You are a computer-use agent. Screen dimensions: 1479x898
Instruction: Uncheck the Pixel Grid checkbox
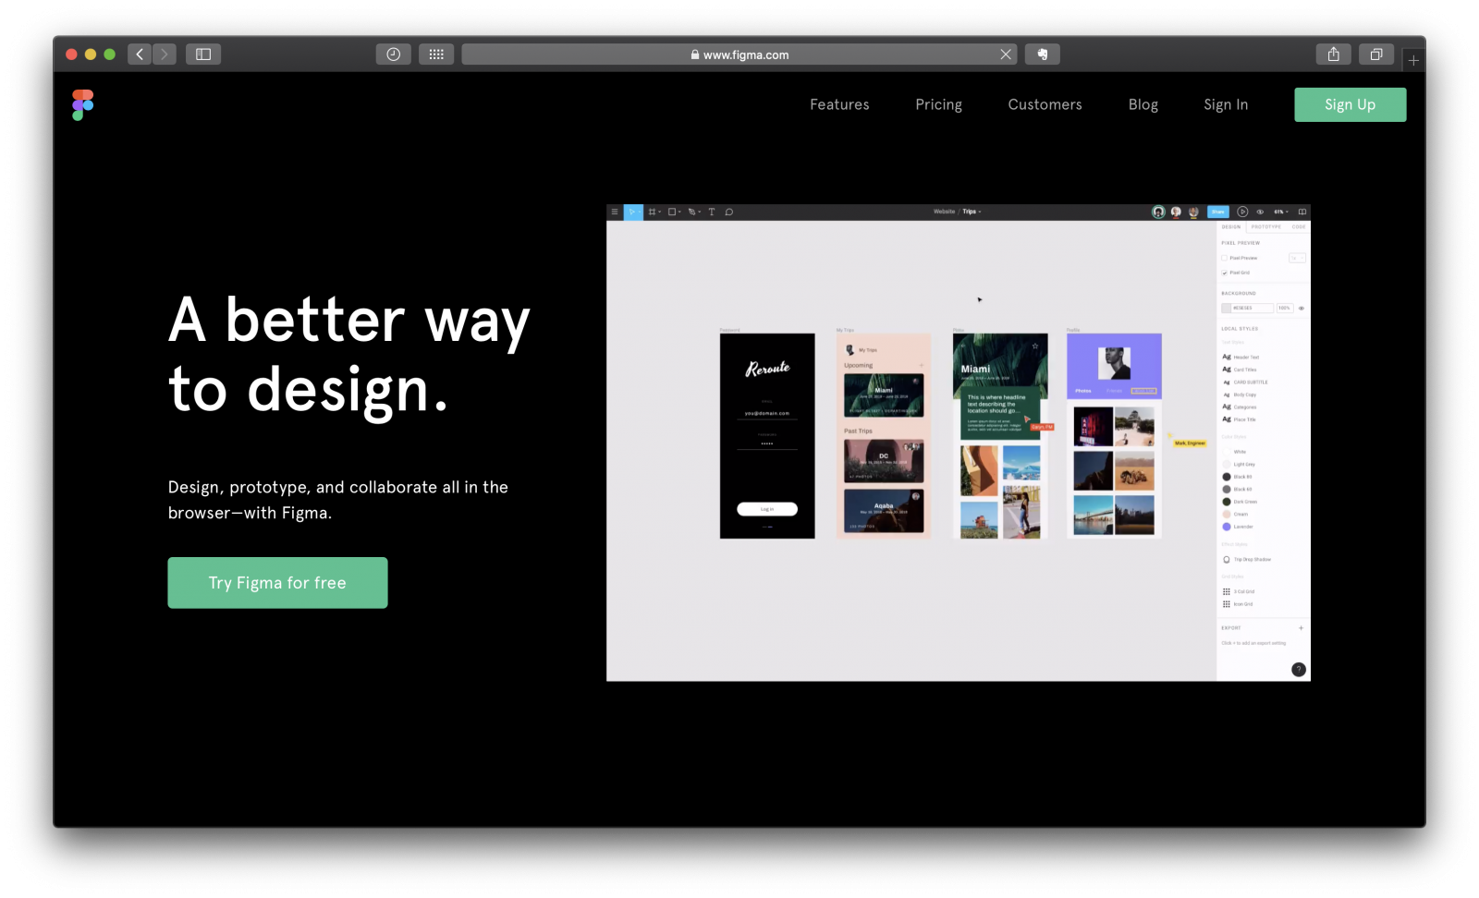click(1225, 273)
